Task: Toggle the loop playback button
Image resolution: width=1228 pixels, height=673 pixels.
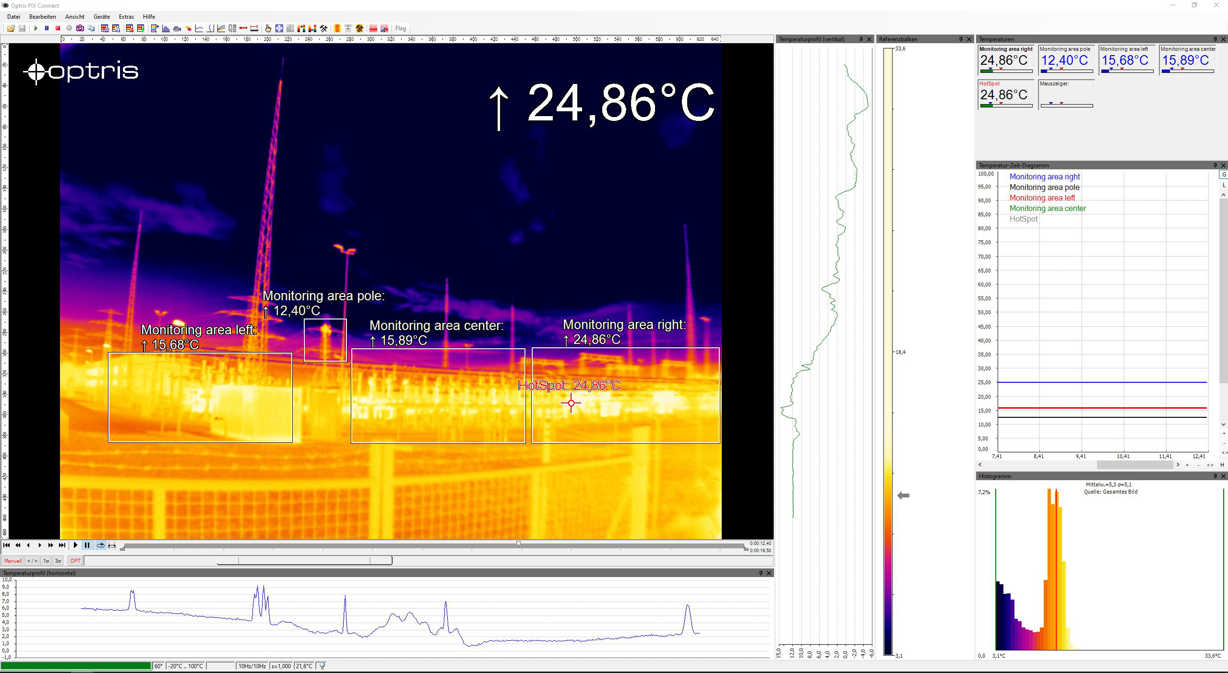Action: point(100,545)
